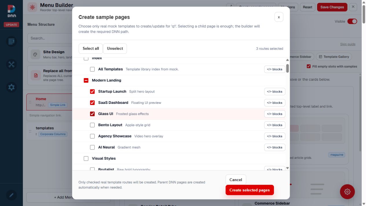
Task: Close the Menu Builder panel with X
Action: coord(353,7)
